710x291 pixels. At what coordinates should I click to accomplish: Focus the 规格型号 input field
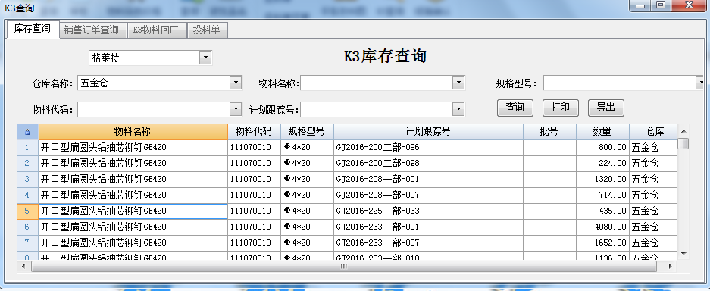pos(620,83)
